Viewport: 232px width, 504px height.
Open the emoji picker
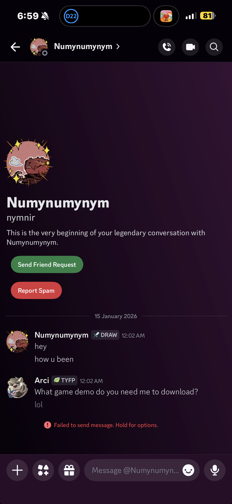(188, 470)
